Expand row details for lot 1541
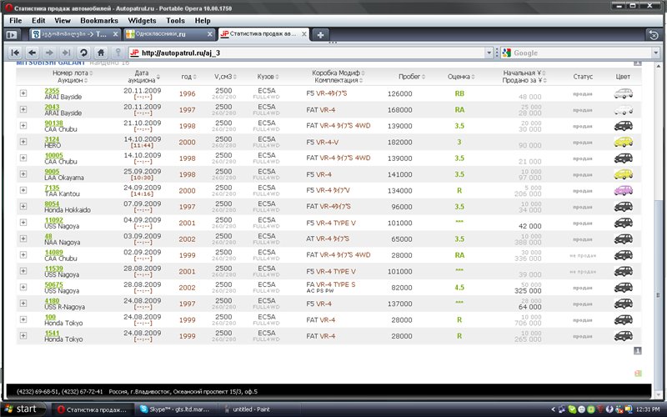 23,336
